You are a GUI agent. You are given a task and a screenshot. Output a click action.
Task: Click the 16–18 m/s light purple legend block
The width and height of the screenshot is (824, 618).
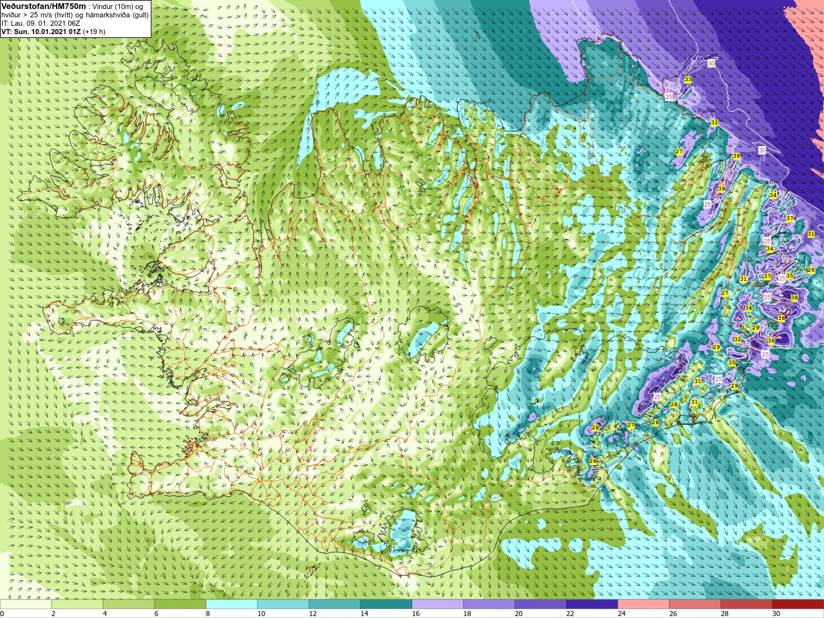click(438, 604)
